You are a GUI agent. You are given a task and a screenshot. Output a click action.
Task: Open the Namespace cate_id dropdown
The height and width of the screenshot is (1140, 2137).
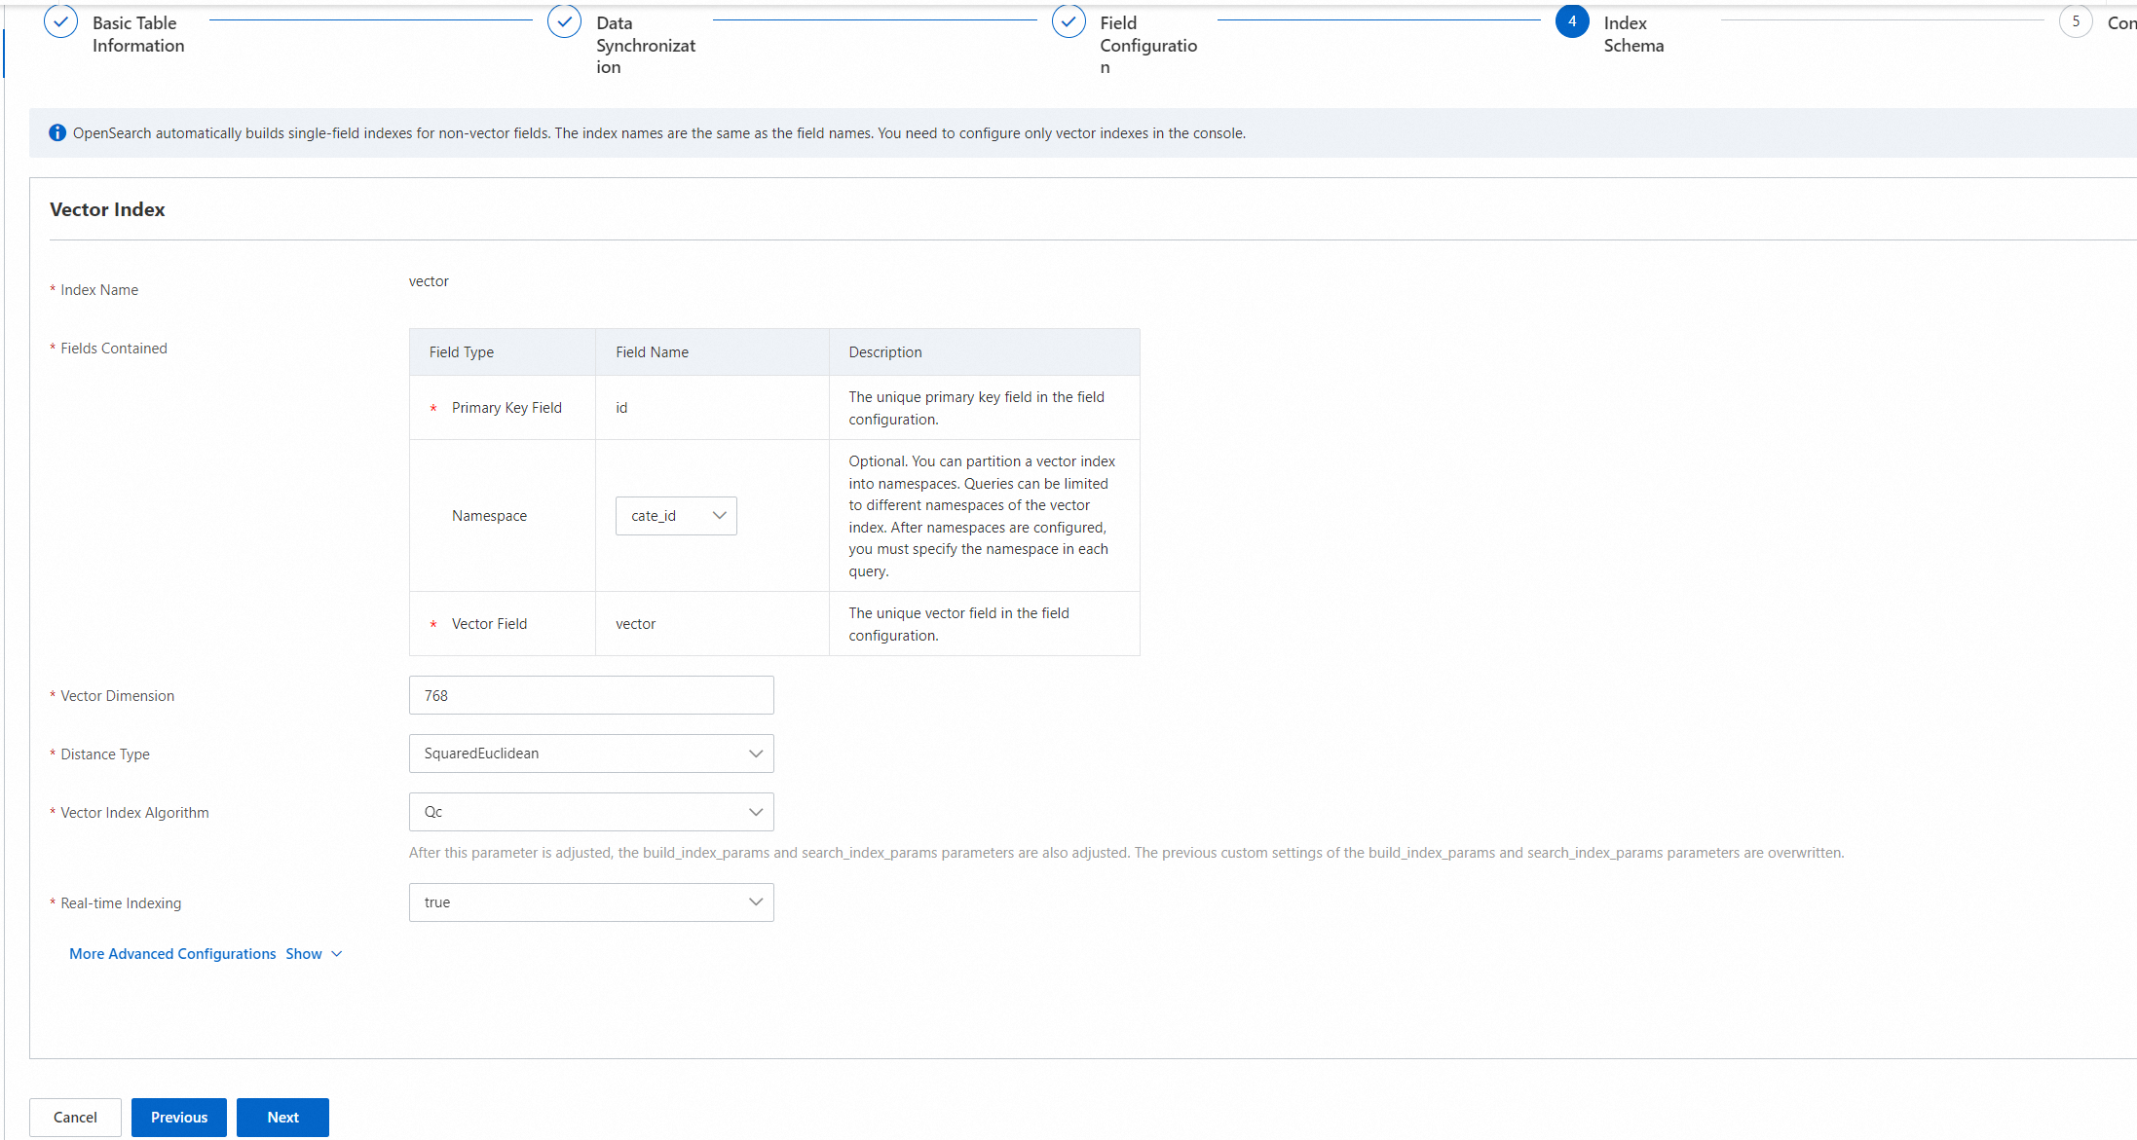tap(675, 516)
